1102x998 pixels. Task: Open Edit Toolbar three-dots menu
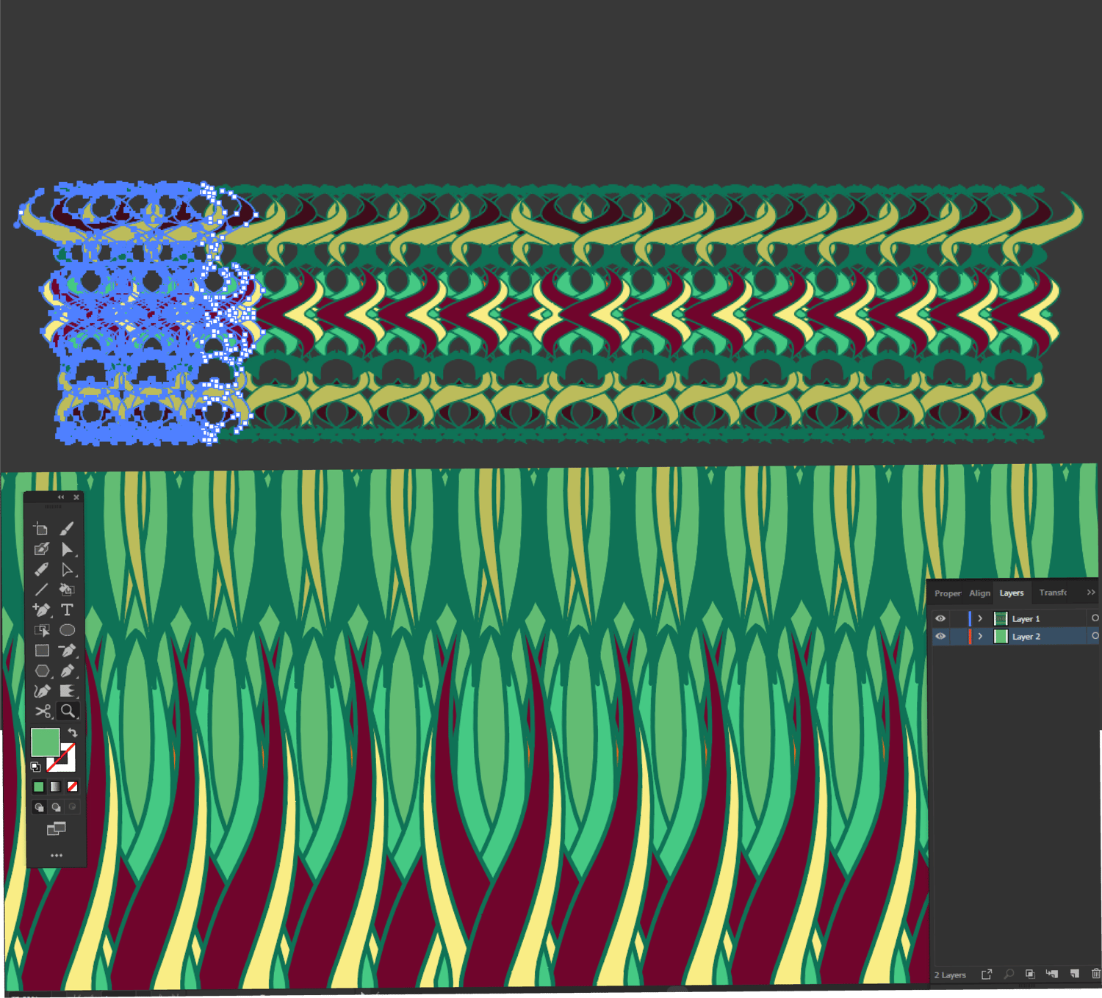point(56,855)
